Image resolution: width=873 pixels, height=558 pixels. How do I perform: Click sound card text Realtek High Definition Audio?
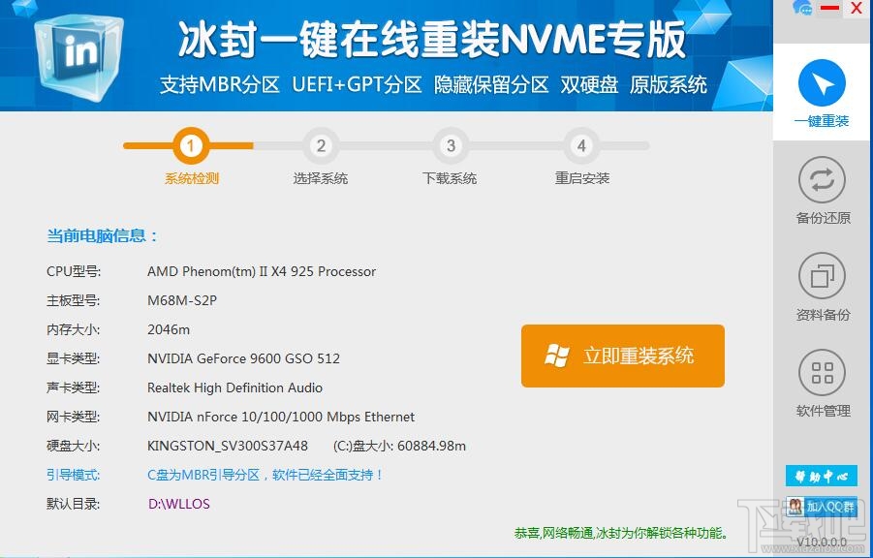point(234,387)
